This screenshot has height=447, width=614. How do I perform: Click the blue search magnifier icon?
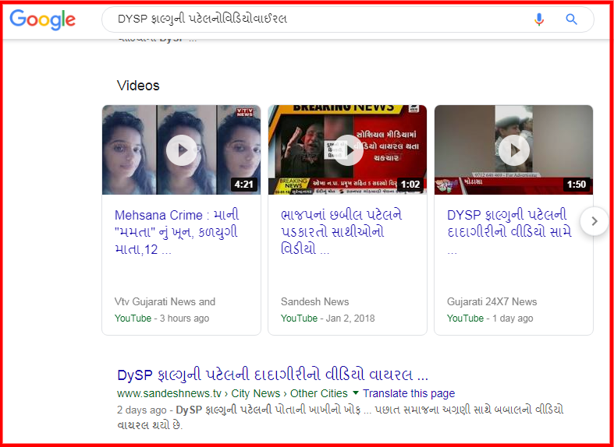coord(571,19)
